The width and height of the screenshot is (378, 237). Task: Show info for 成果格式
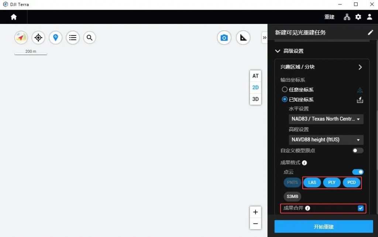[x=305, y=163]
